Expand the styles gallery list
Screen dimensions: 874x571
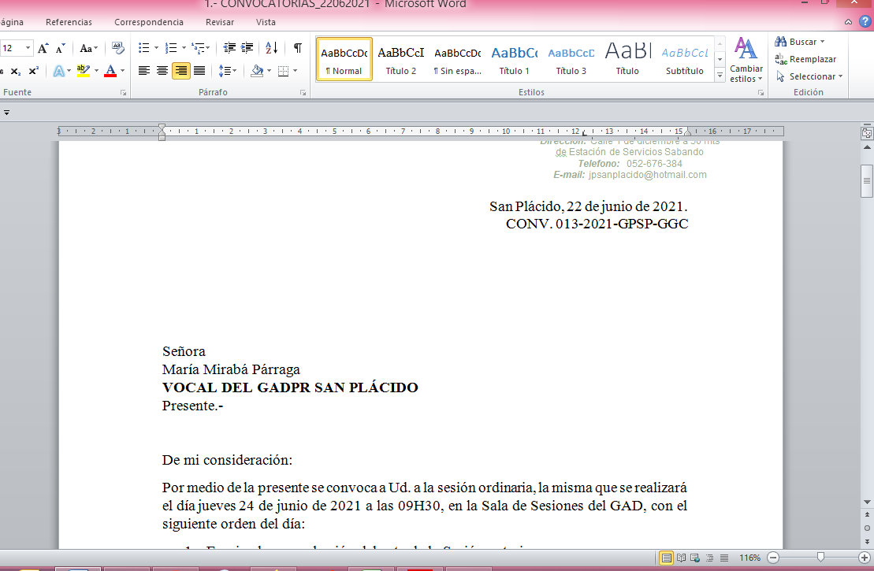click(x=720, y=76)
